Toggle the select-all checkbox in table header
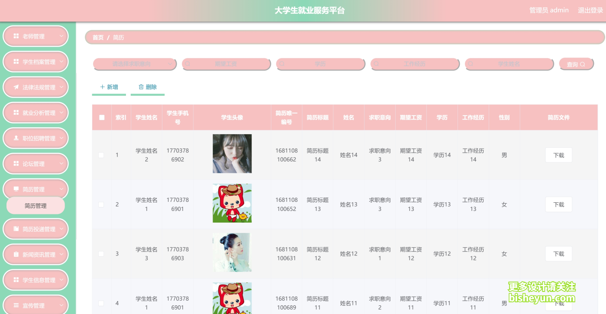The height and width of the screenshot is (314, 606). point(102,117)
